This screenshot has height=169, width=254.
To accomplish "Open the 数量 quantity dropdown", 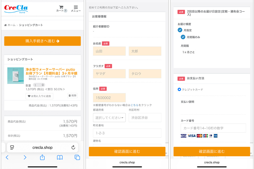I will pos(39,85).
